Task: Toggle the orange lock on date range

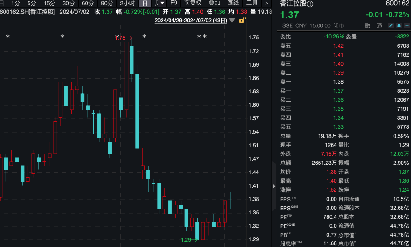Action: 241,21
